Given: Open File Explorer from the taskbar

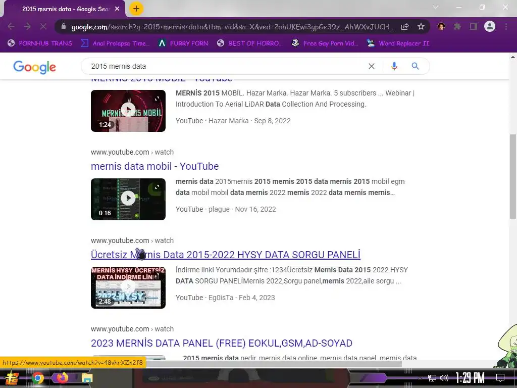Looking at the screenshot, I should tap(87, 378).
